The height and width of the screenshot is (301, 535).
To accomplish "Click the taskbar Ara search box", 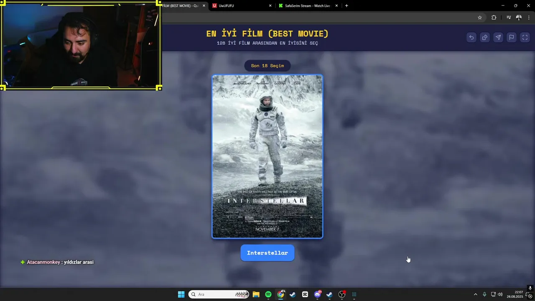I will point(219,294).
